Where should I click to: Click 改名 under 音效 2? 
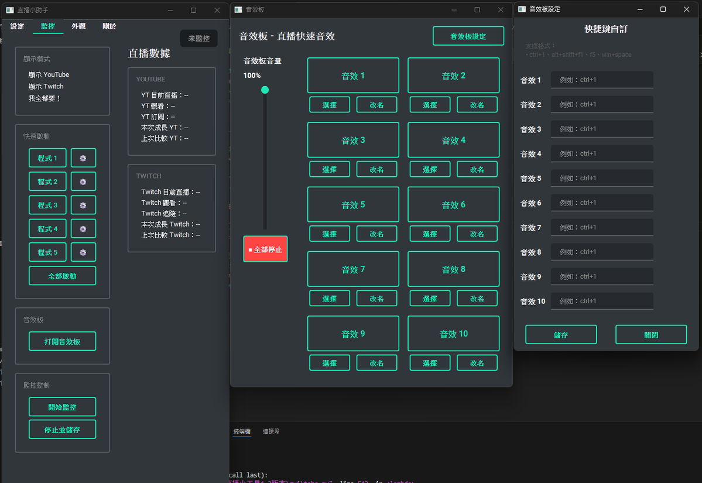point(477,105)
